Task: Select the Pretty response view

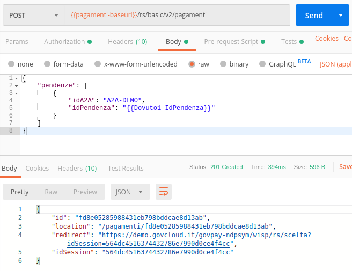Action: coord(20,192)
